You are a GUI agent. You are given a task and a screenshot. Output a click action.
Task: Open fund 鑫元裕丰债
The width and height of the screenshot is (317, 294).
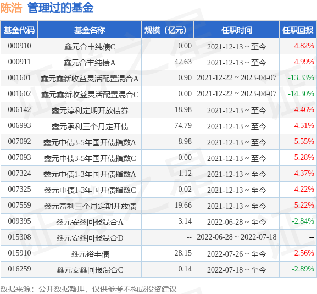[x=90, y=254]
